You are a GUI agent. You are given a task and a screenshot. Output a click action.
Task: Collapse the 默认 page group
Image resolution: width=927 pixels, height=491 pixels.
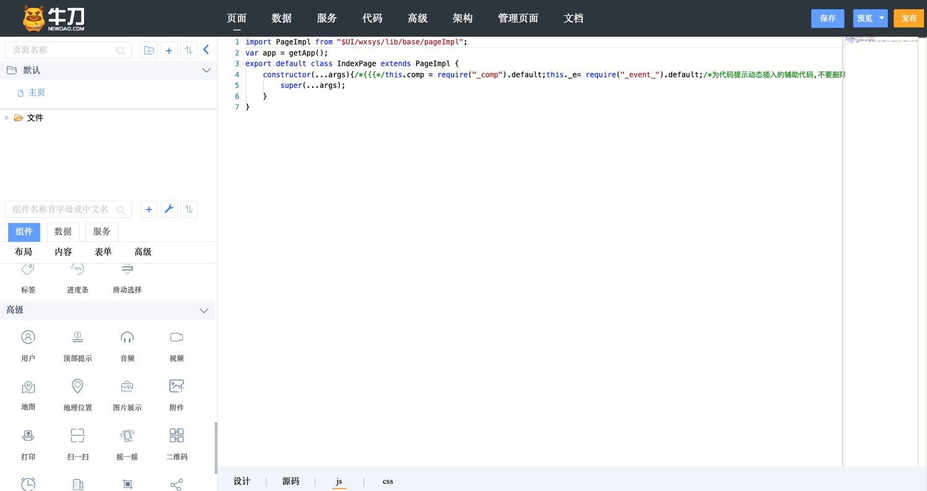[206, 70]
